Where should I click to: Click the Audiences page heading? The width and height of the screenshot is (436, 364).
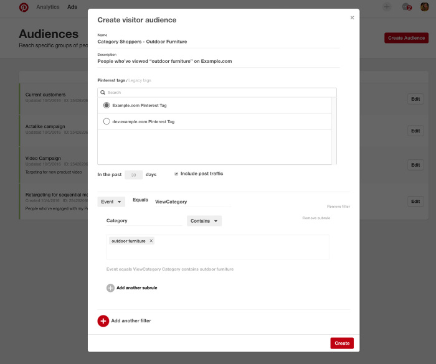point(49,34)
